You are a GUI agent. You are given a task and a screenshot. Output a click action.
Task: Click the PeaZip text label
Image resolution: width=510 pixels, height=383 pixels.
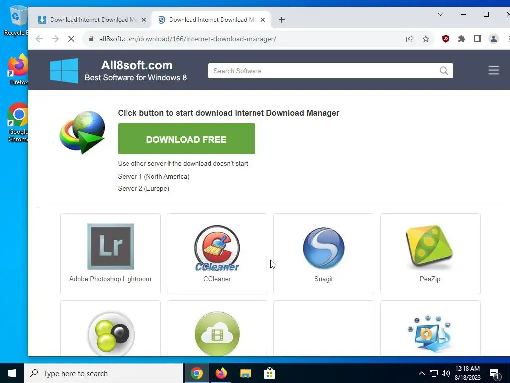tap(430, 279)
